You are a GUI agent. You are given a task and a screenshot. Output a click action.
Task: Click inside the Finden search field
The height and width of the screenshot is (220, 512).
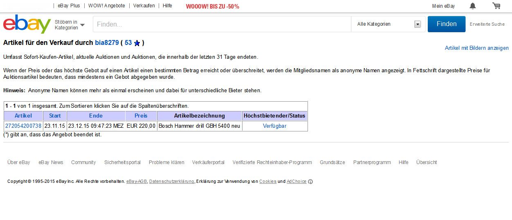[x=222, y=24]
